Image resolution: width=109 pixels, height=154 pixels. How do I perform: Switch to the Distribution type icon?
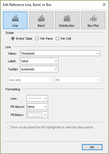coord(67,18)
